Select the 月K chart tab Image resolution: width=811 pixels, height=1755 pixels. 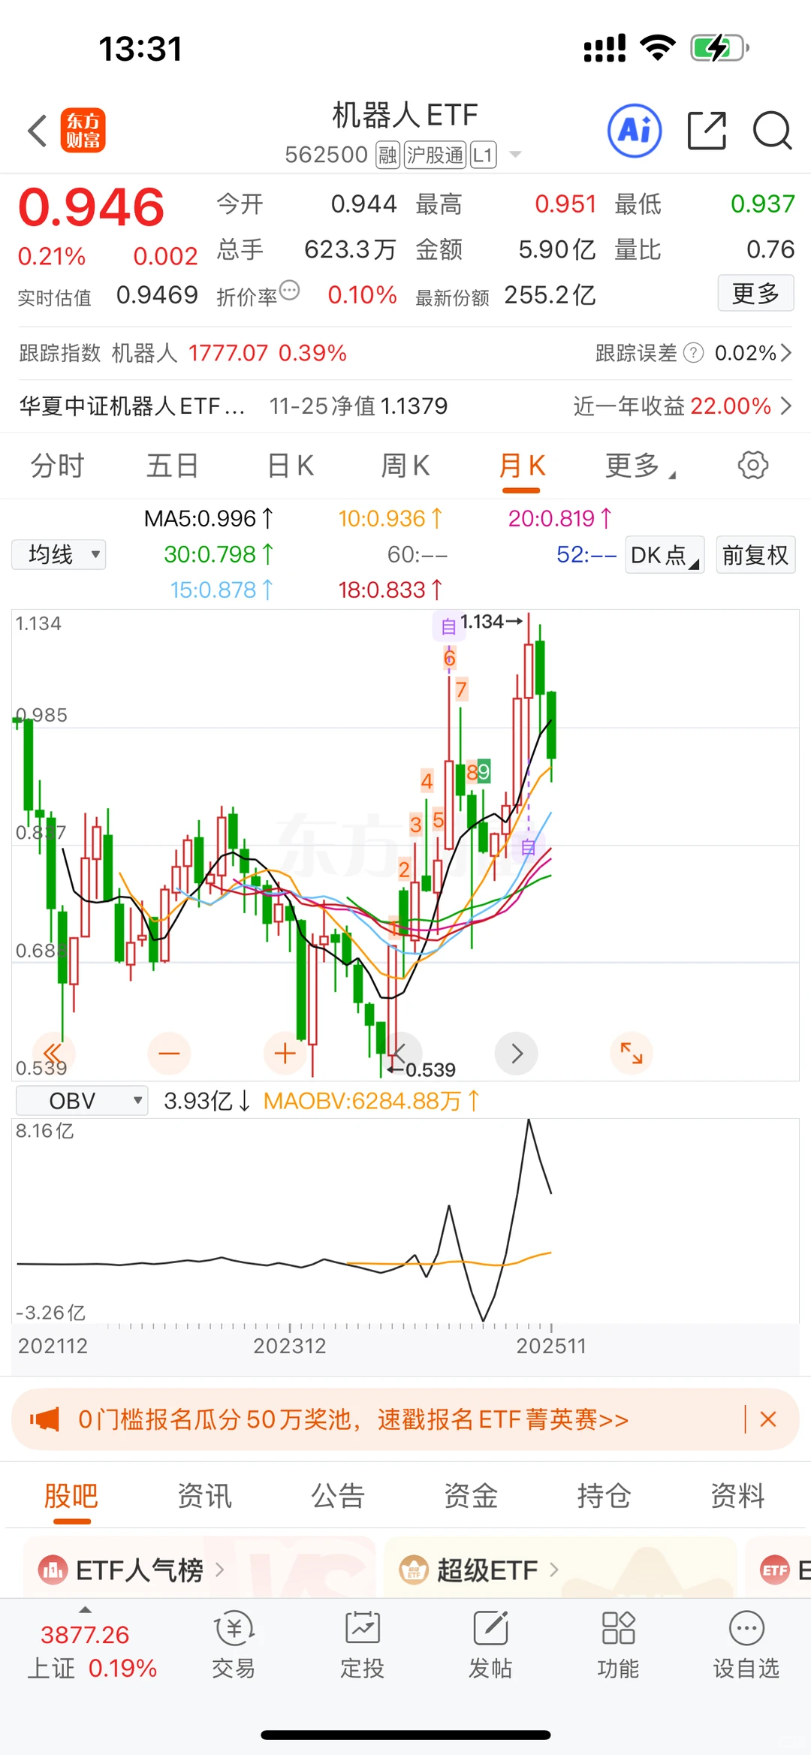point(522,466)
